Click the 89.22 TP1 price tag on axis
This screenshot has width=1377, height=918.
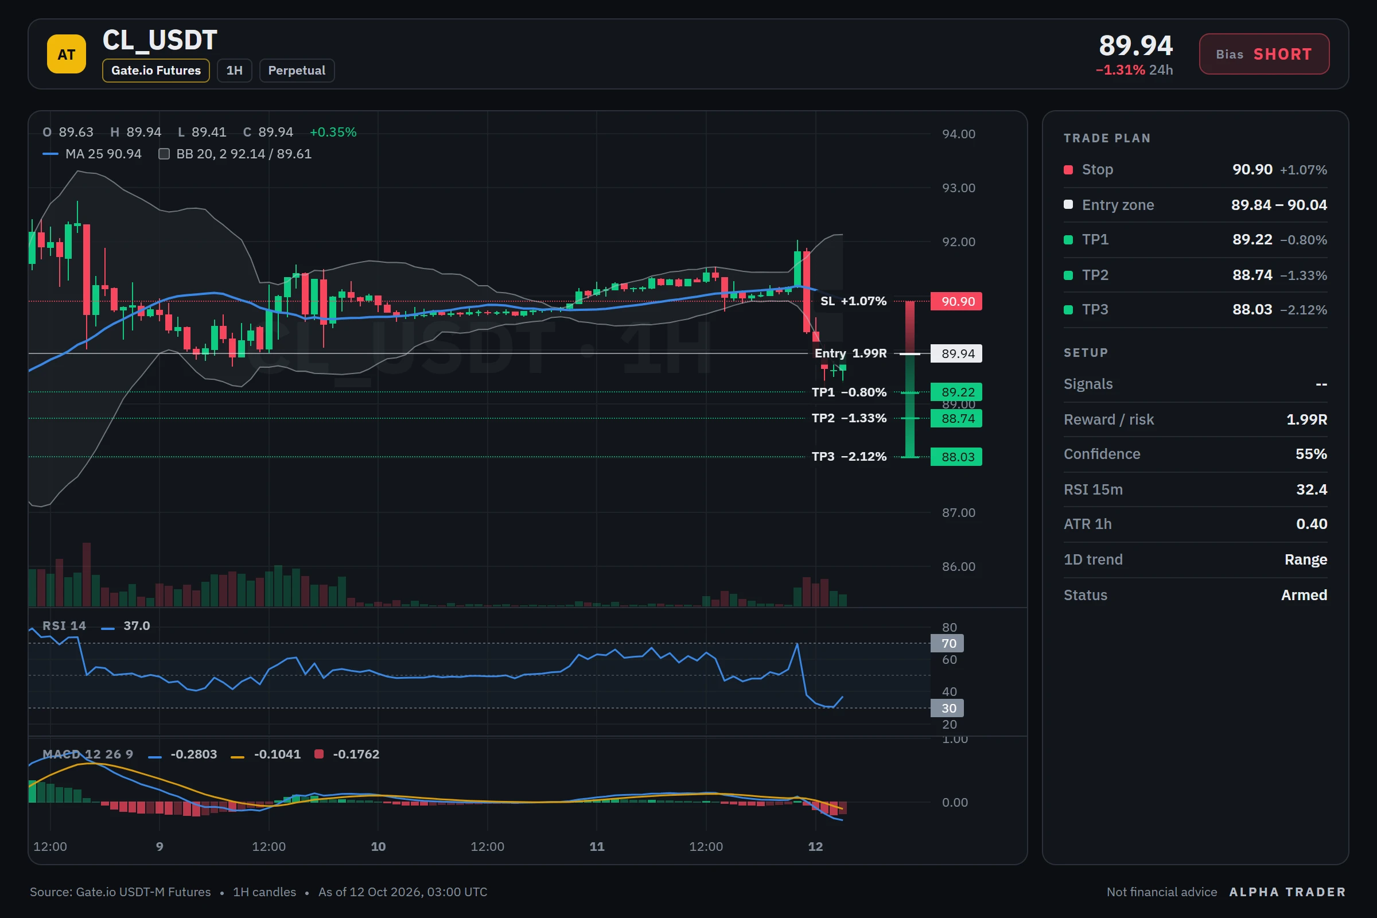956,392
